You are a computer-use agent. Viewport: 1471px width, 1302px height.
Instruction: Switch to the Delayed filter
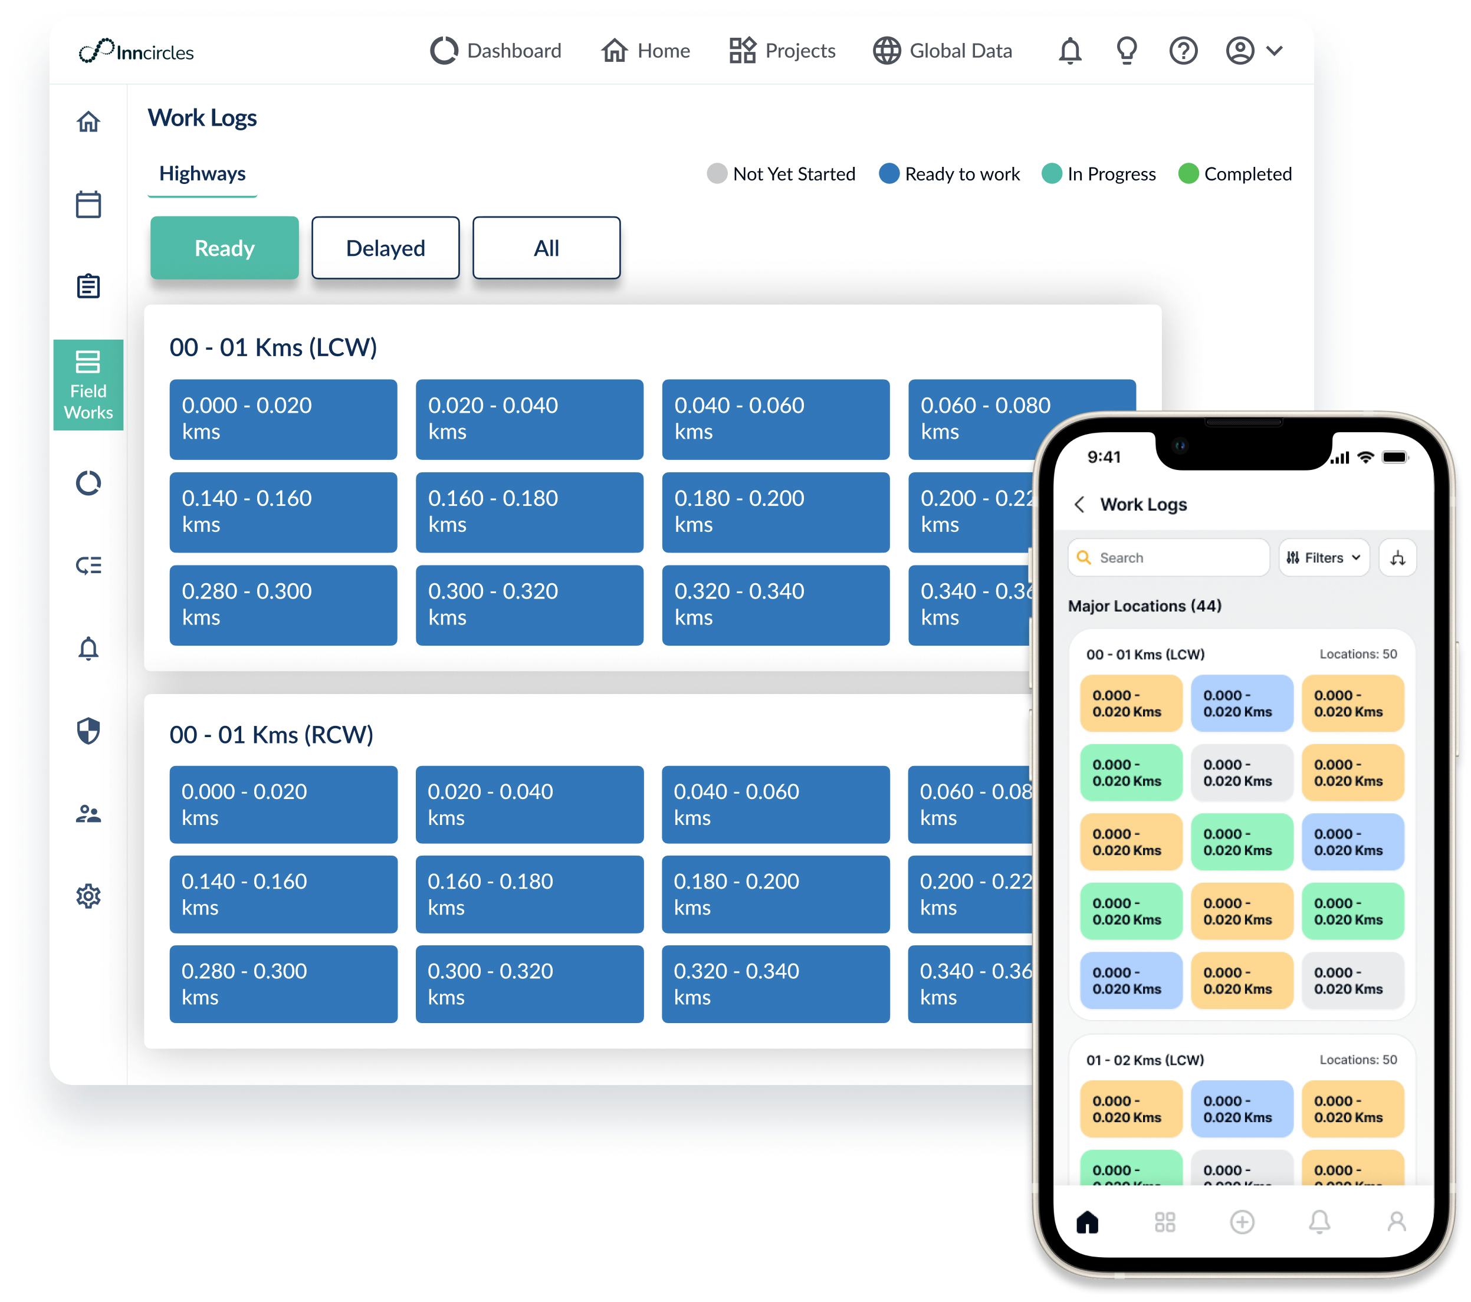[385, 248]
